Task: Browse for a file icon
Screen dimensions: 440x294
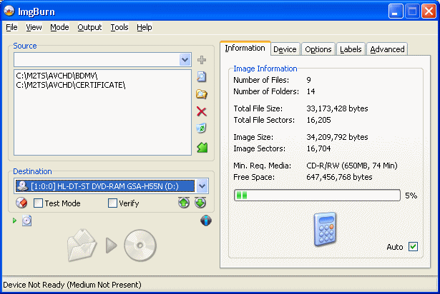Action: click(202, 77)
